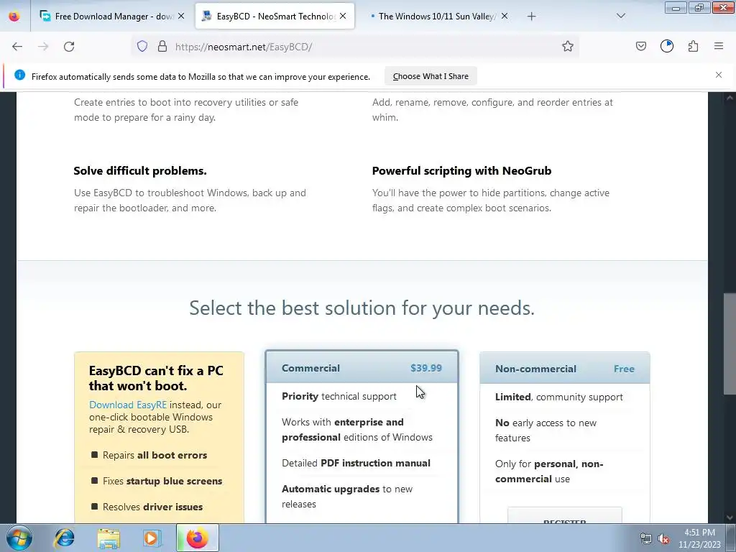Go back to the previous page
Screen dimensions: 736x552
coord(17,47)
